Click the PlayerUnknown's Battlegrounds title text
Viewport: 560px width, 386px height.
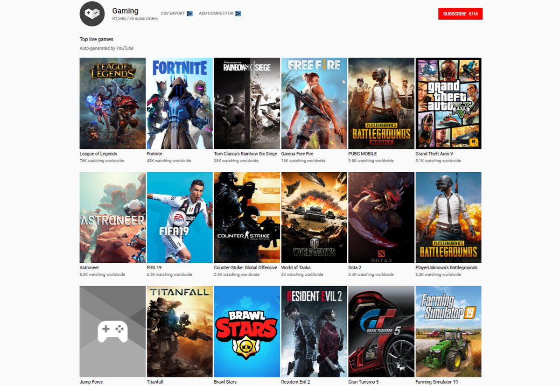pyautogui.click(x=447, y=268)
